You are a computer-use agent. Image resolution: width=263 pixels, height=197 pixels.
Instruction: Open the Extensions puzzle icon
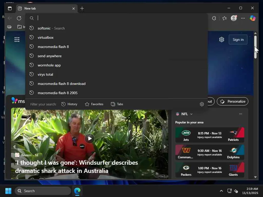click(x=214, y=18)
